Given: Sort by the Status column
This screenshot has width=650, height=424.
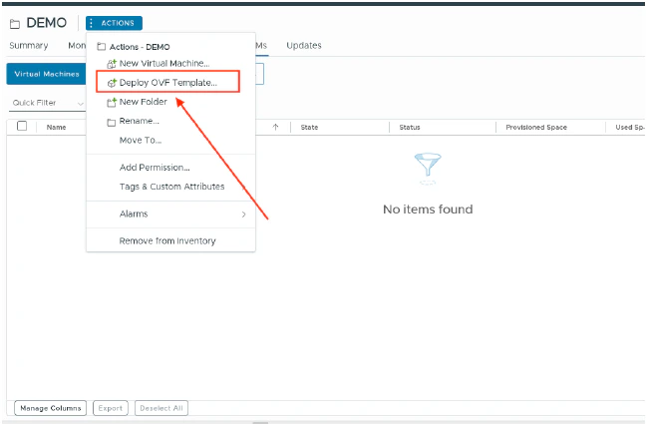Looking at the screenshot, I should coord(410,128).
